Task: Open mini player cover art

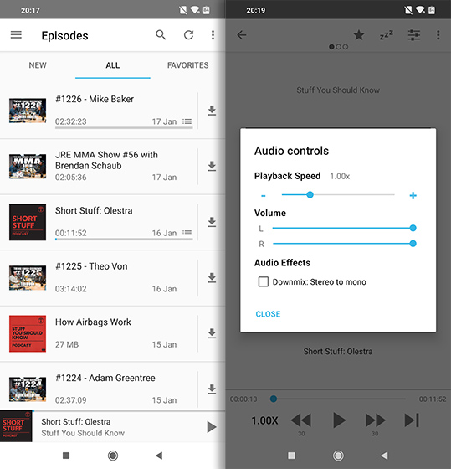Action: (16, 426)
